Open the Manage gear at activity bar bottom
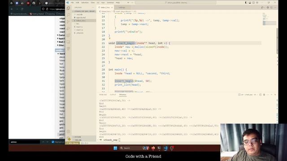Screen dimensions: 287x161 [68, 139]
